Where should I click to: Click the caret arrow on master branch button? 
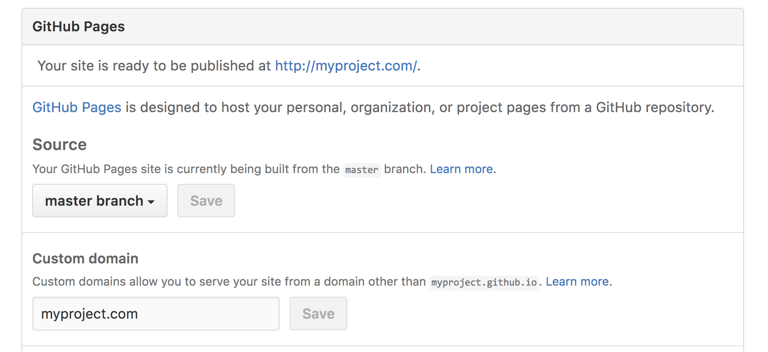(x=151, y=202)
